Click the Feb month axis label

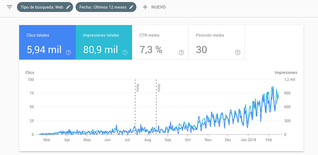[x=269, y=140]
